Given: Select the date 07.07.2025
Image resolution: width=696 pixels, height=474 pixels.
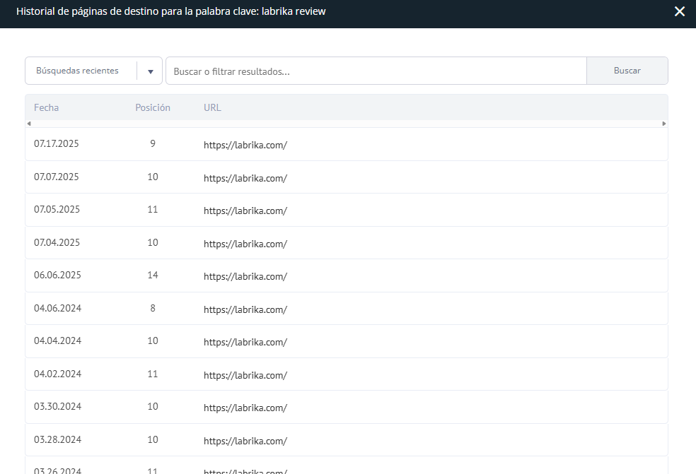Looking at the screenshot, I should click(57, 177).
